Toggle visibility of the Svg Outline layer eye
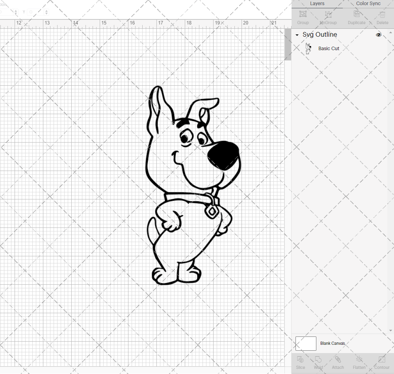The image size is (394, 374). point(379,35)
